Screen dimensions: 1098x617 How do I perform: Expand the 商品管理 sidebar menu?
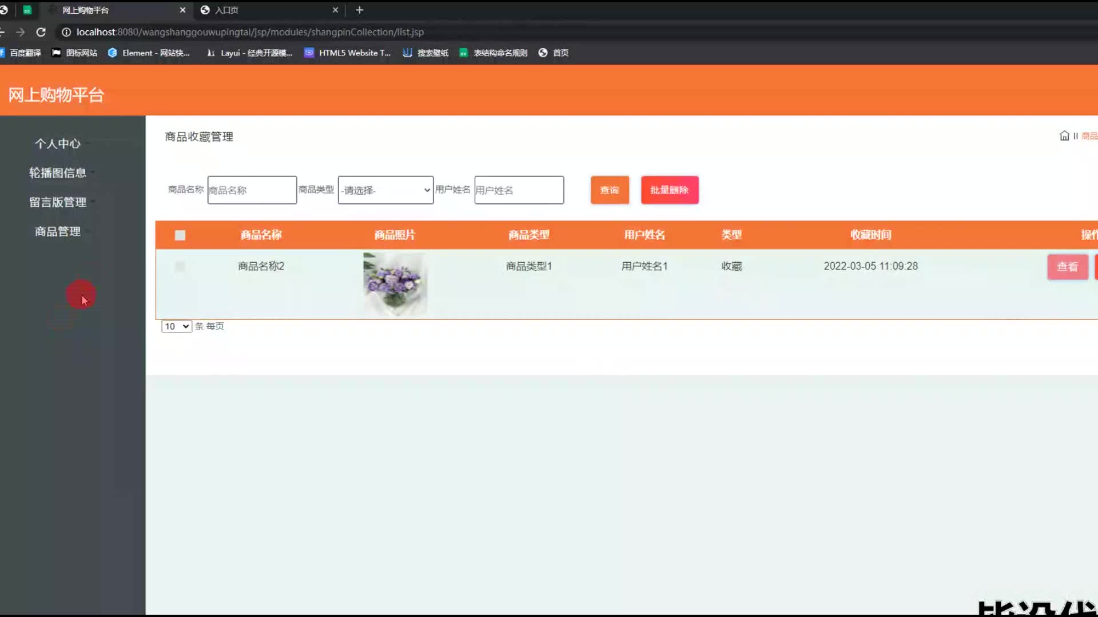58,231
